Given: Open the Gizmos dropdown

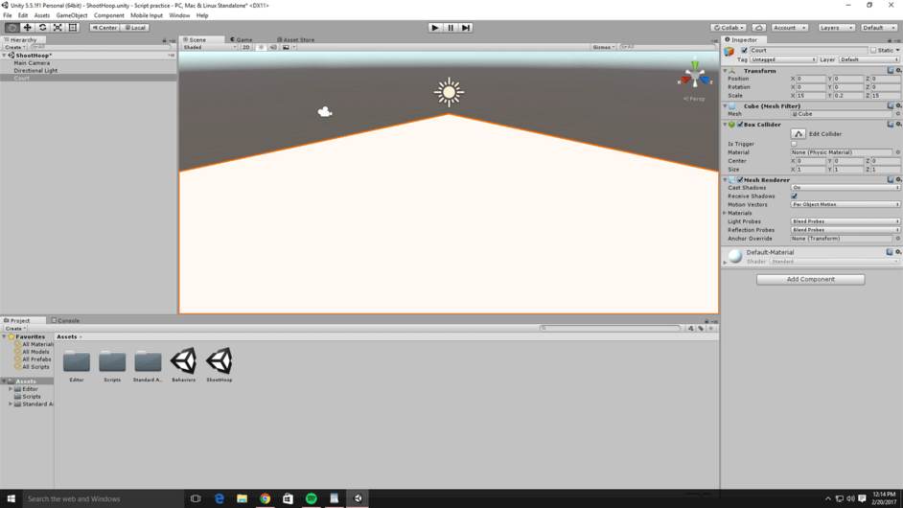Looking at the screenshot, I should tap(604, 47).
